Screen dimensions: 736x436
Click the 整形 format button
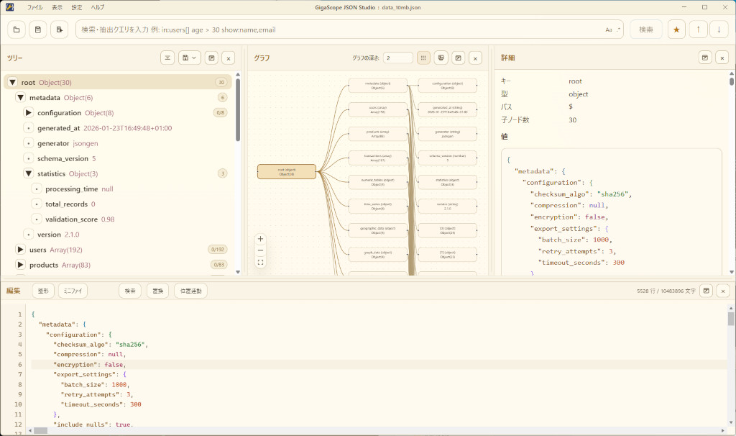coord(43,291)
